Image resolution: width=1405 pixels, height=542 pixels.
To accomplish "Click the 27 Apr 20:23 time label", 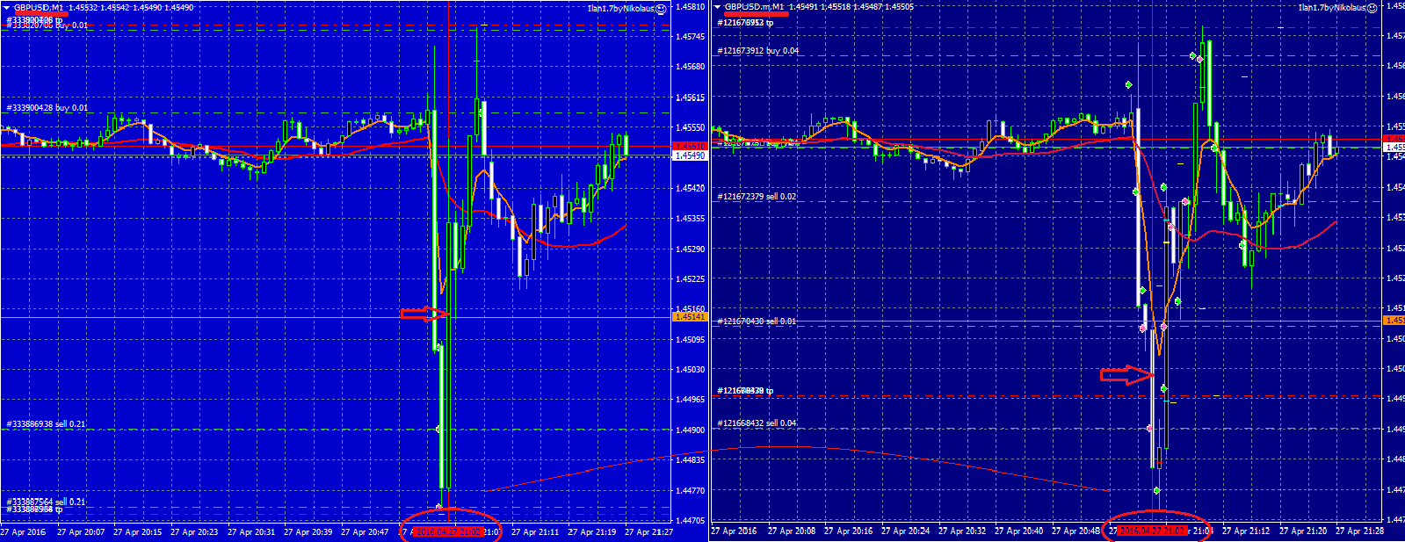I will pyautogui.click(x=194, y=532).
